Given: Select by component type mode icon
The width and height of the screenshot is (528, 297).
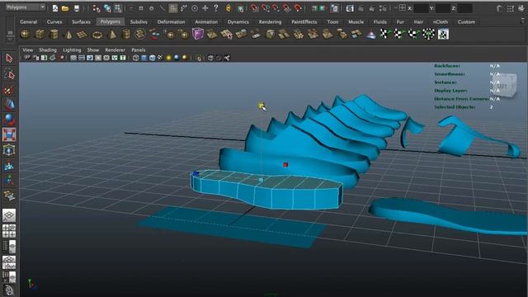Looking at the screenshot, I should pos(118,8).
